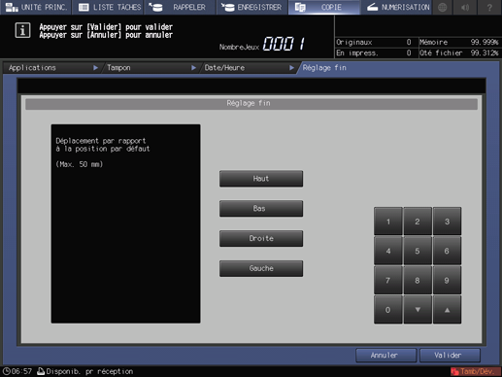Screen dimensions: 502x377
Task: Go back to Applications breadcrumb
Action: [x=52, y=68]
